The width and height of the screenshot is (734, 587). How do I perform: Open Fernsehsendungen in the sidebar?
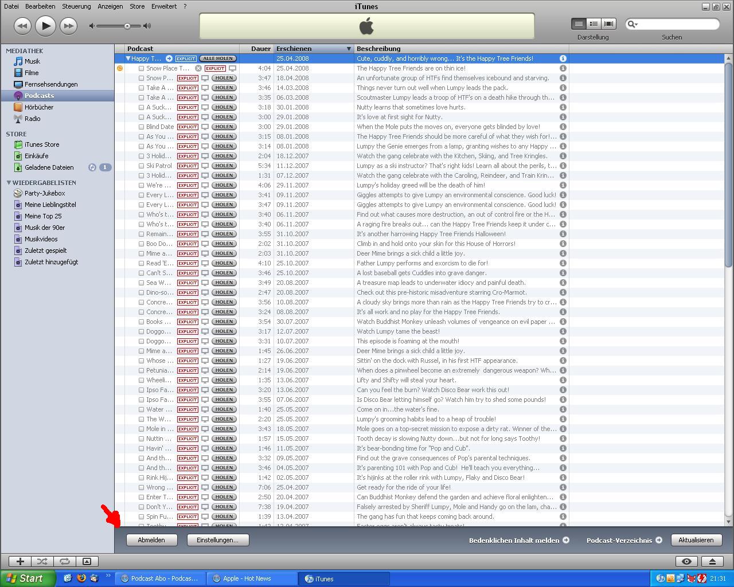coord(50,84)
